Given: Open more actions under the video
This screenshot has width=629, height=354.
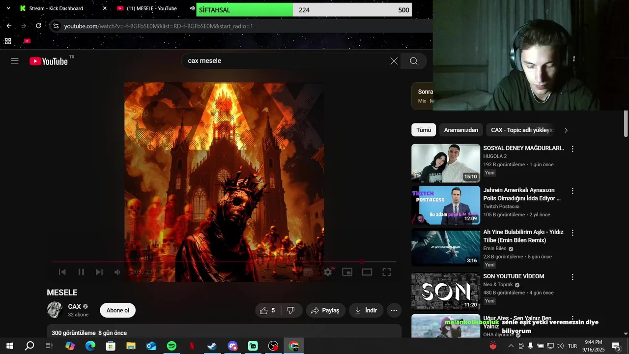Looking at the screenshot, I should (x=394, y=310).
